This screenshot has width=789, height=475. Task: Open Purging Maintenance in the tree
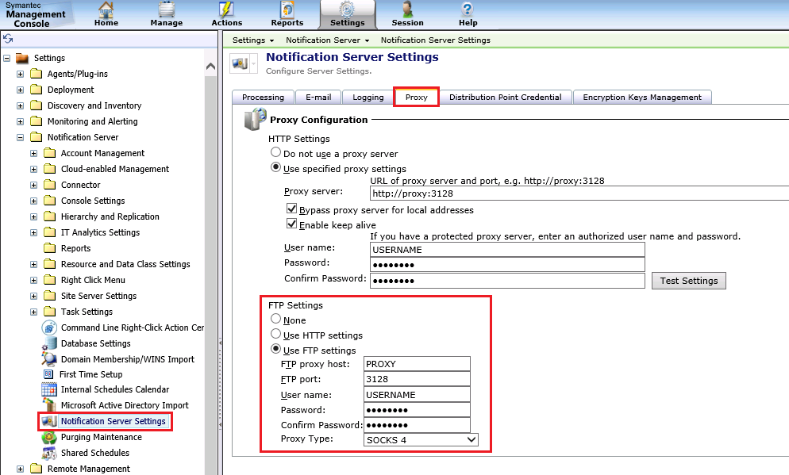coord(101,437)
